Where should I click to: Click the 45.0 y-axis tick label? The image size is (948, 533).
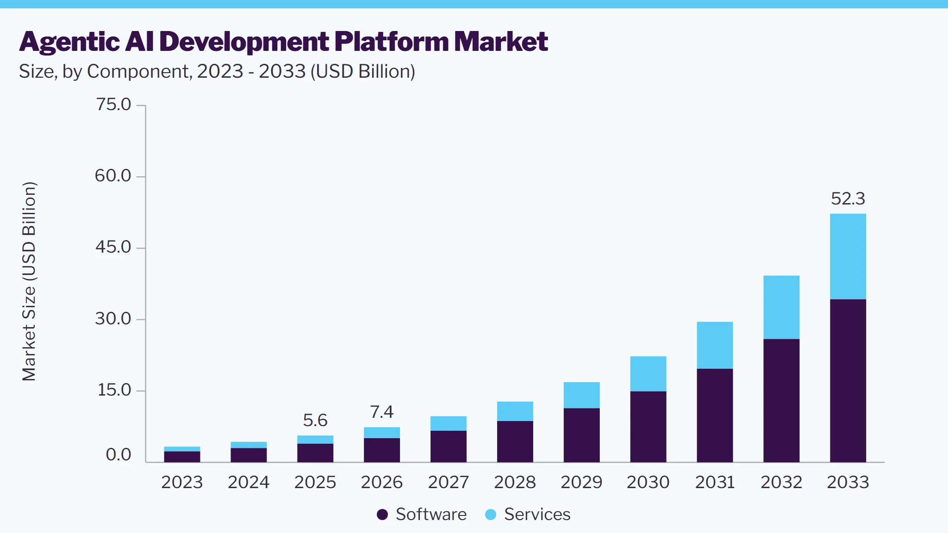point(113,247)
